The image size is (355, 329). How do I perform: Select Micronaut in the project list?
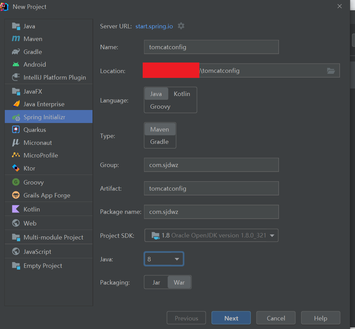49,142
